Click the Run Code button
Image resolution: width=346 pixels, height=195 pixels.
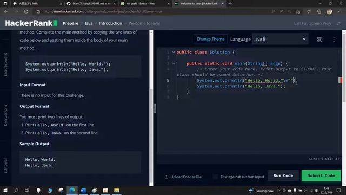(x=283, y=175)
